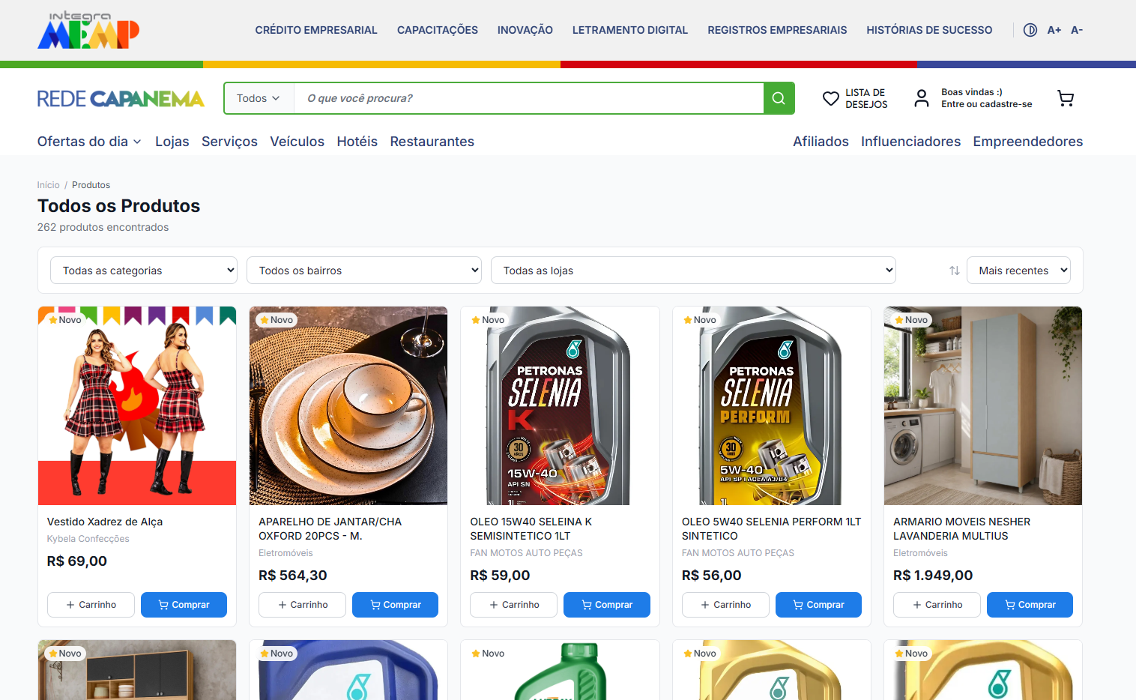Increase font size with A+
Screen dimensions: 1136x700
click(x=1054, y=30)
